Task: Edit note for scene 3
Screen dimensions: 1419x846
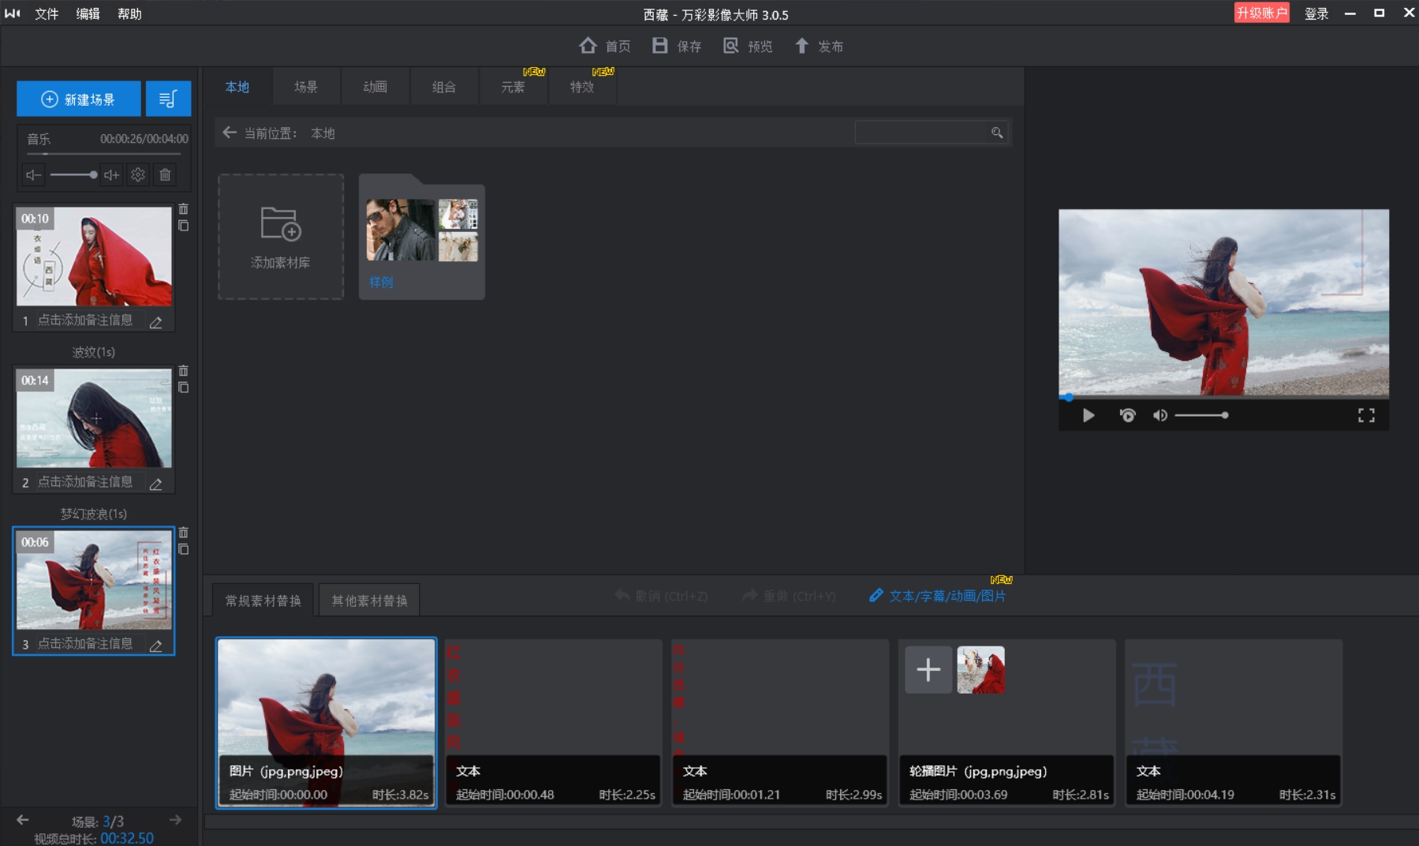Action: click(x=156, y=645)
